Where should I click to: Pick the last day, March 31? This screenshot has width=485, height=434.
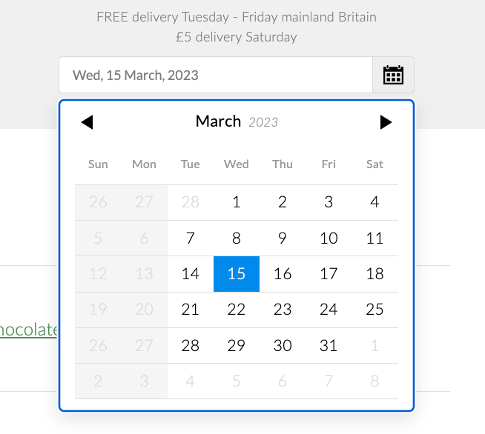click(329, 346)
